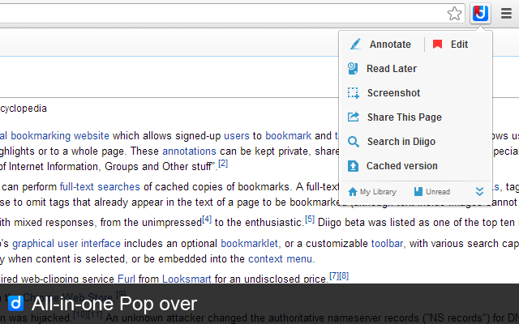Click the Search in Diigo magnifier icon
The image size is (519, 324).
click(x=354, y=142)
